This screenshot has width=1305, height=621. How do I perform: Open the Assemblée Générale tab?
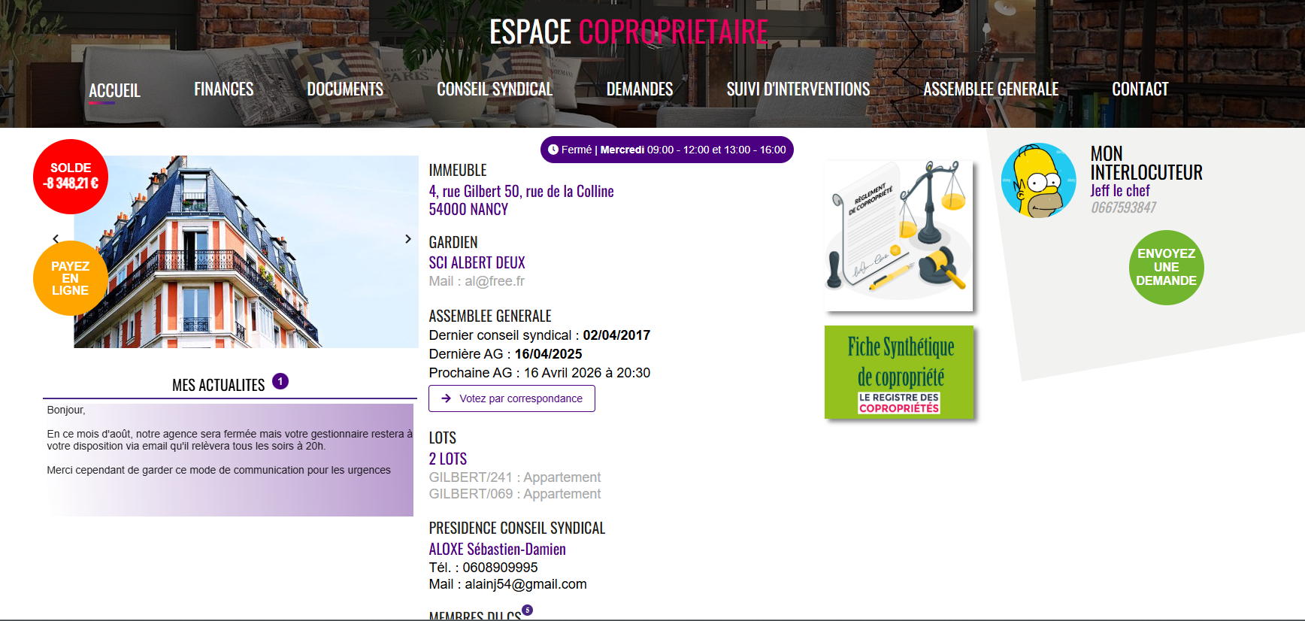(x=990, y=89)
